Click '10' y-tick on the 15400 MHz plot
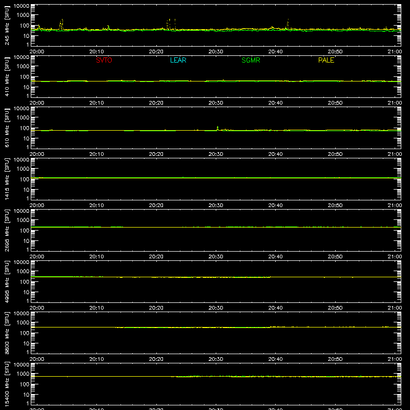The height and width of the screenshot is (410, 410). coord(26,395)
